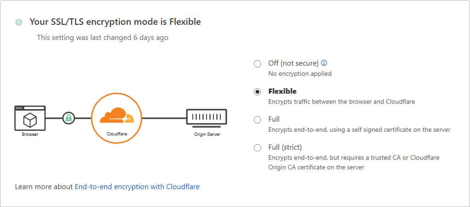470x207 pixels.
Task: Open End-to-end encryption with Cloudflare link
Action: (137, 187)
